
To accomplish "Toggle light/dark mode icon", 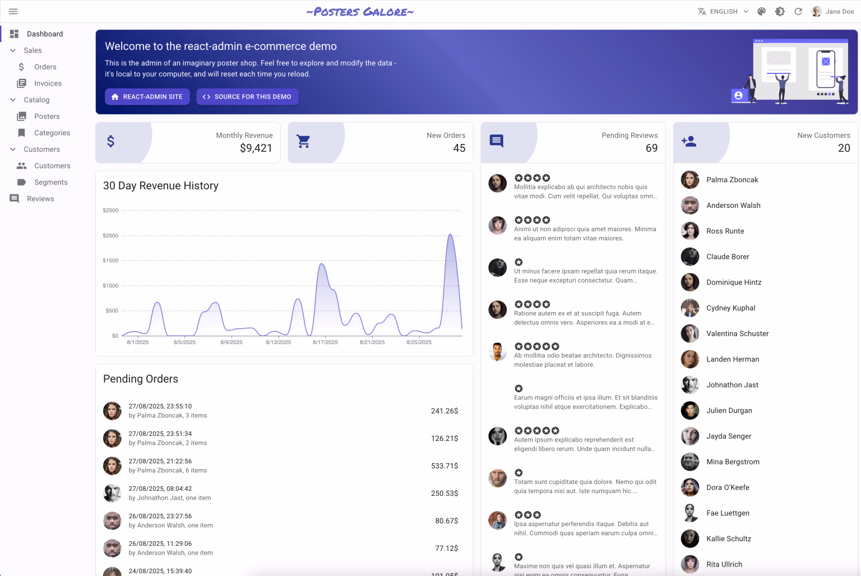I will coord(780,11).
